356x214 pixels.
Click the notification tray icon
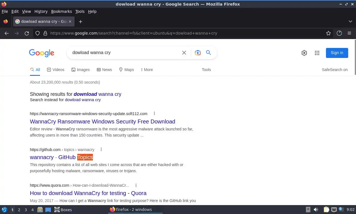341,209
